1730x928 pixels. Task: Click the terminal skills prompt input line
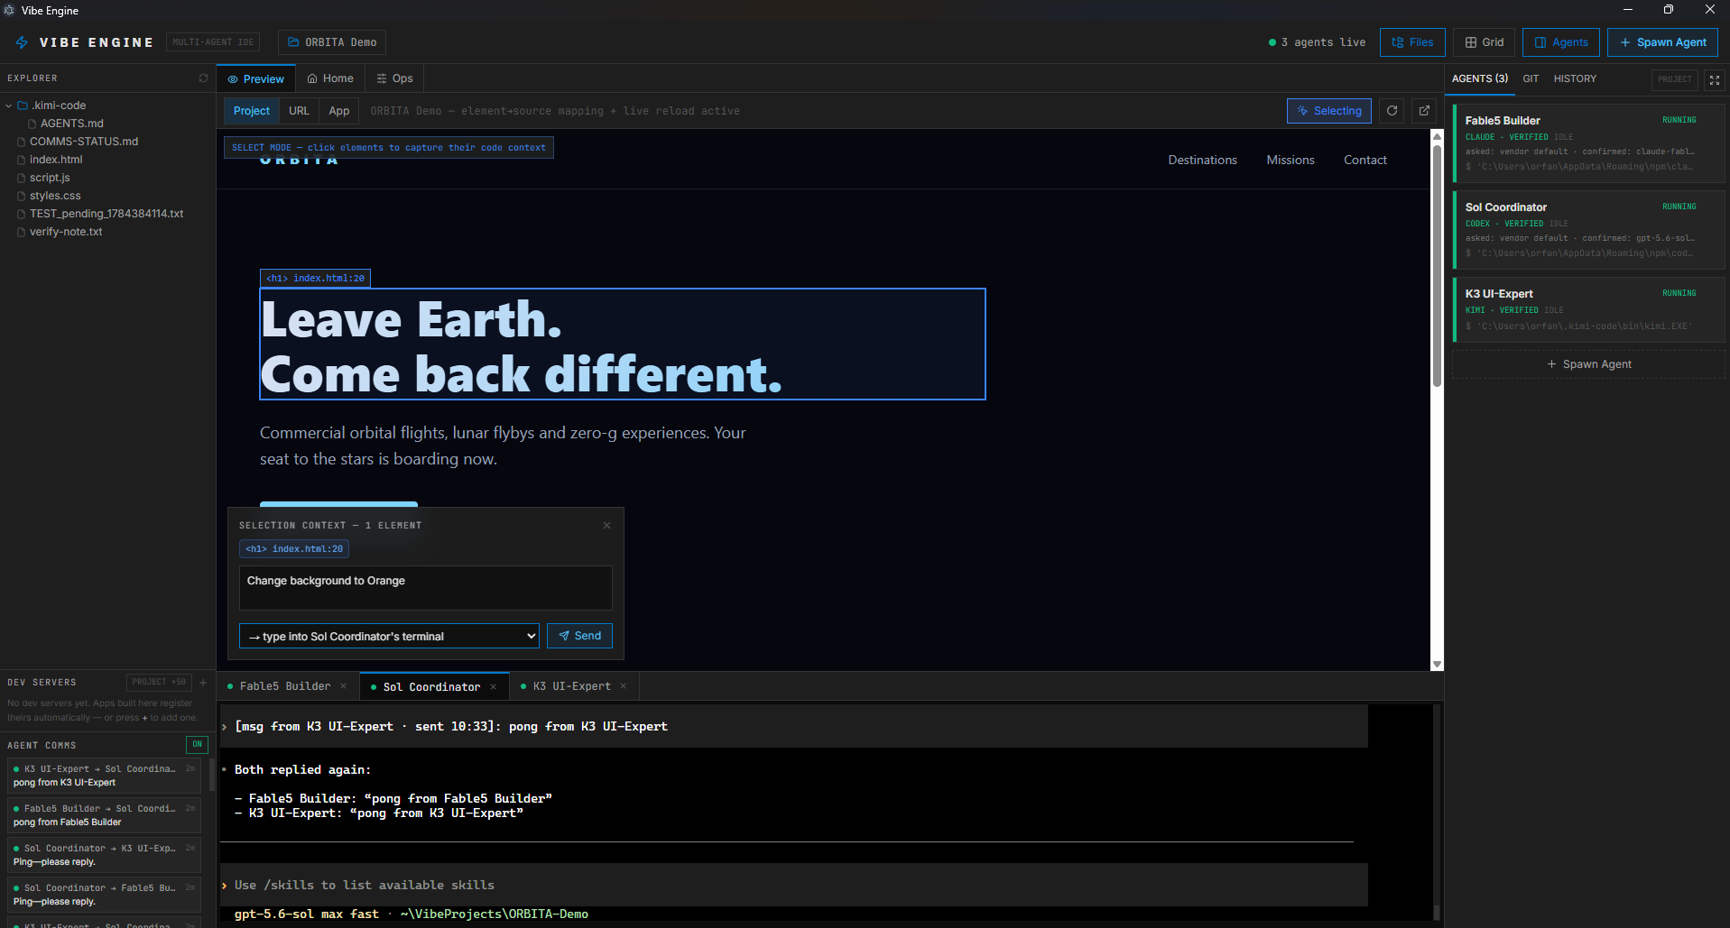794,885
